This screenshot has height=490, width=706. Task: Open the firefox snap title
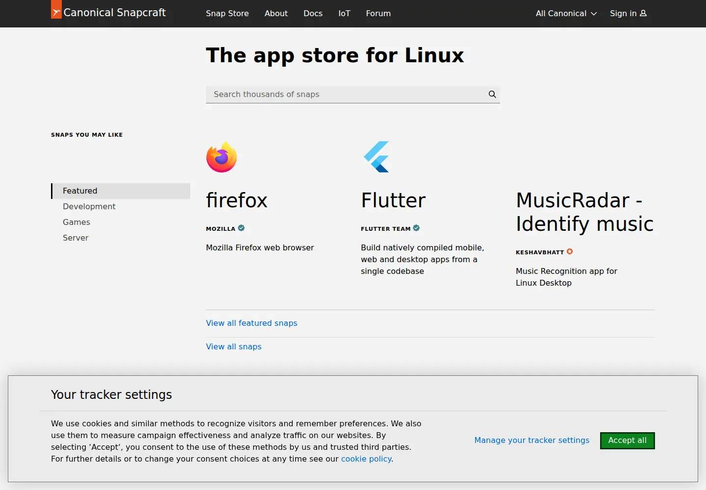(237, 200)
